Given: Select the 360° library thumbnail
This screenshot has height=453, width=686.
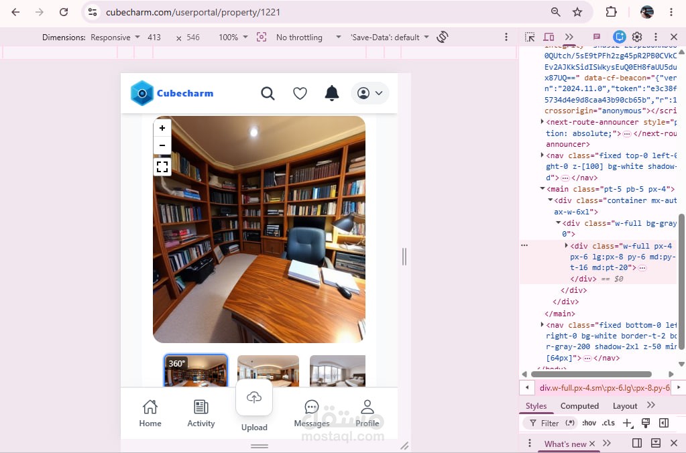Looking at the screenshot, I should click(x=196, y=370).
